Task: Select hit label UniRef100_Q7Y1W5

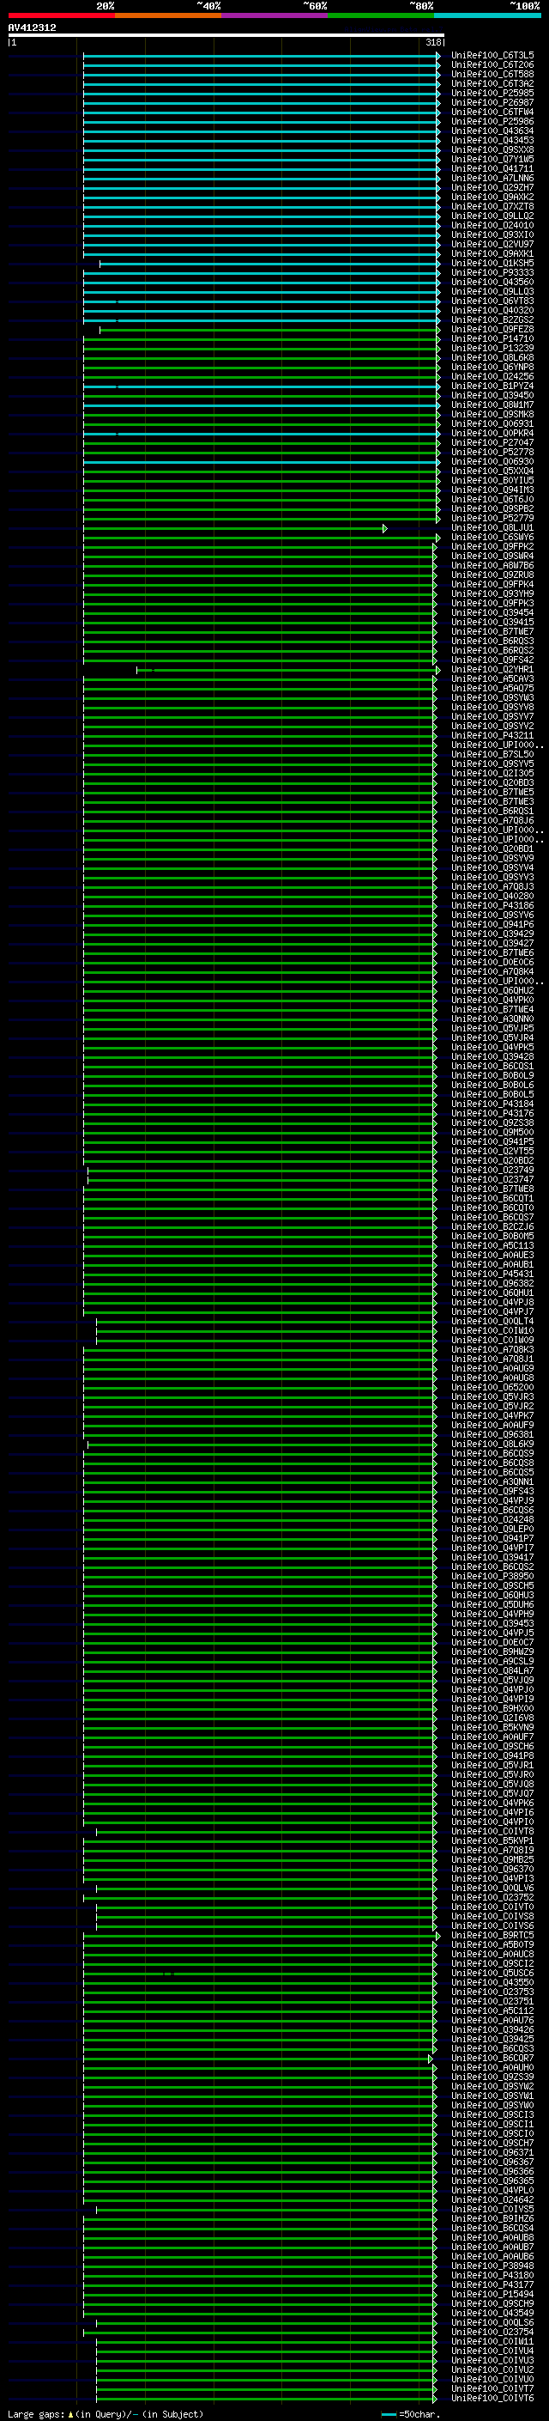Action: click(x=492, y=159)
